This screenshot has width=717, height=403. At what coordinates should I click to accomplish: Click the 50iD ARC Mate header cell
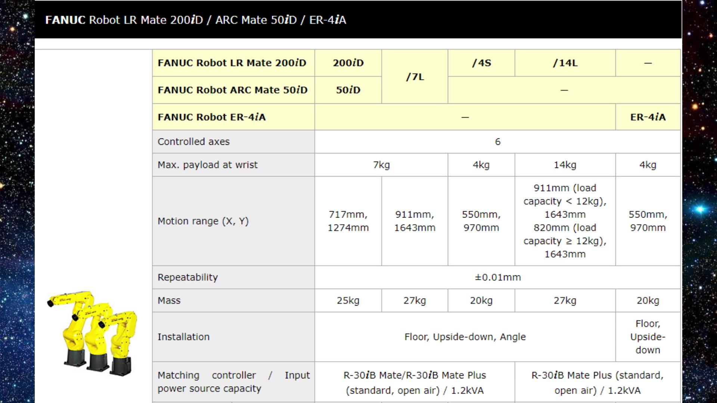[x=348, y=90]
